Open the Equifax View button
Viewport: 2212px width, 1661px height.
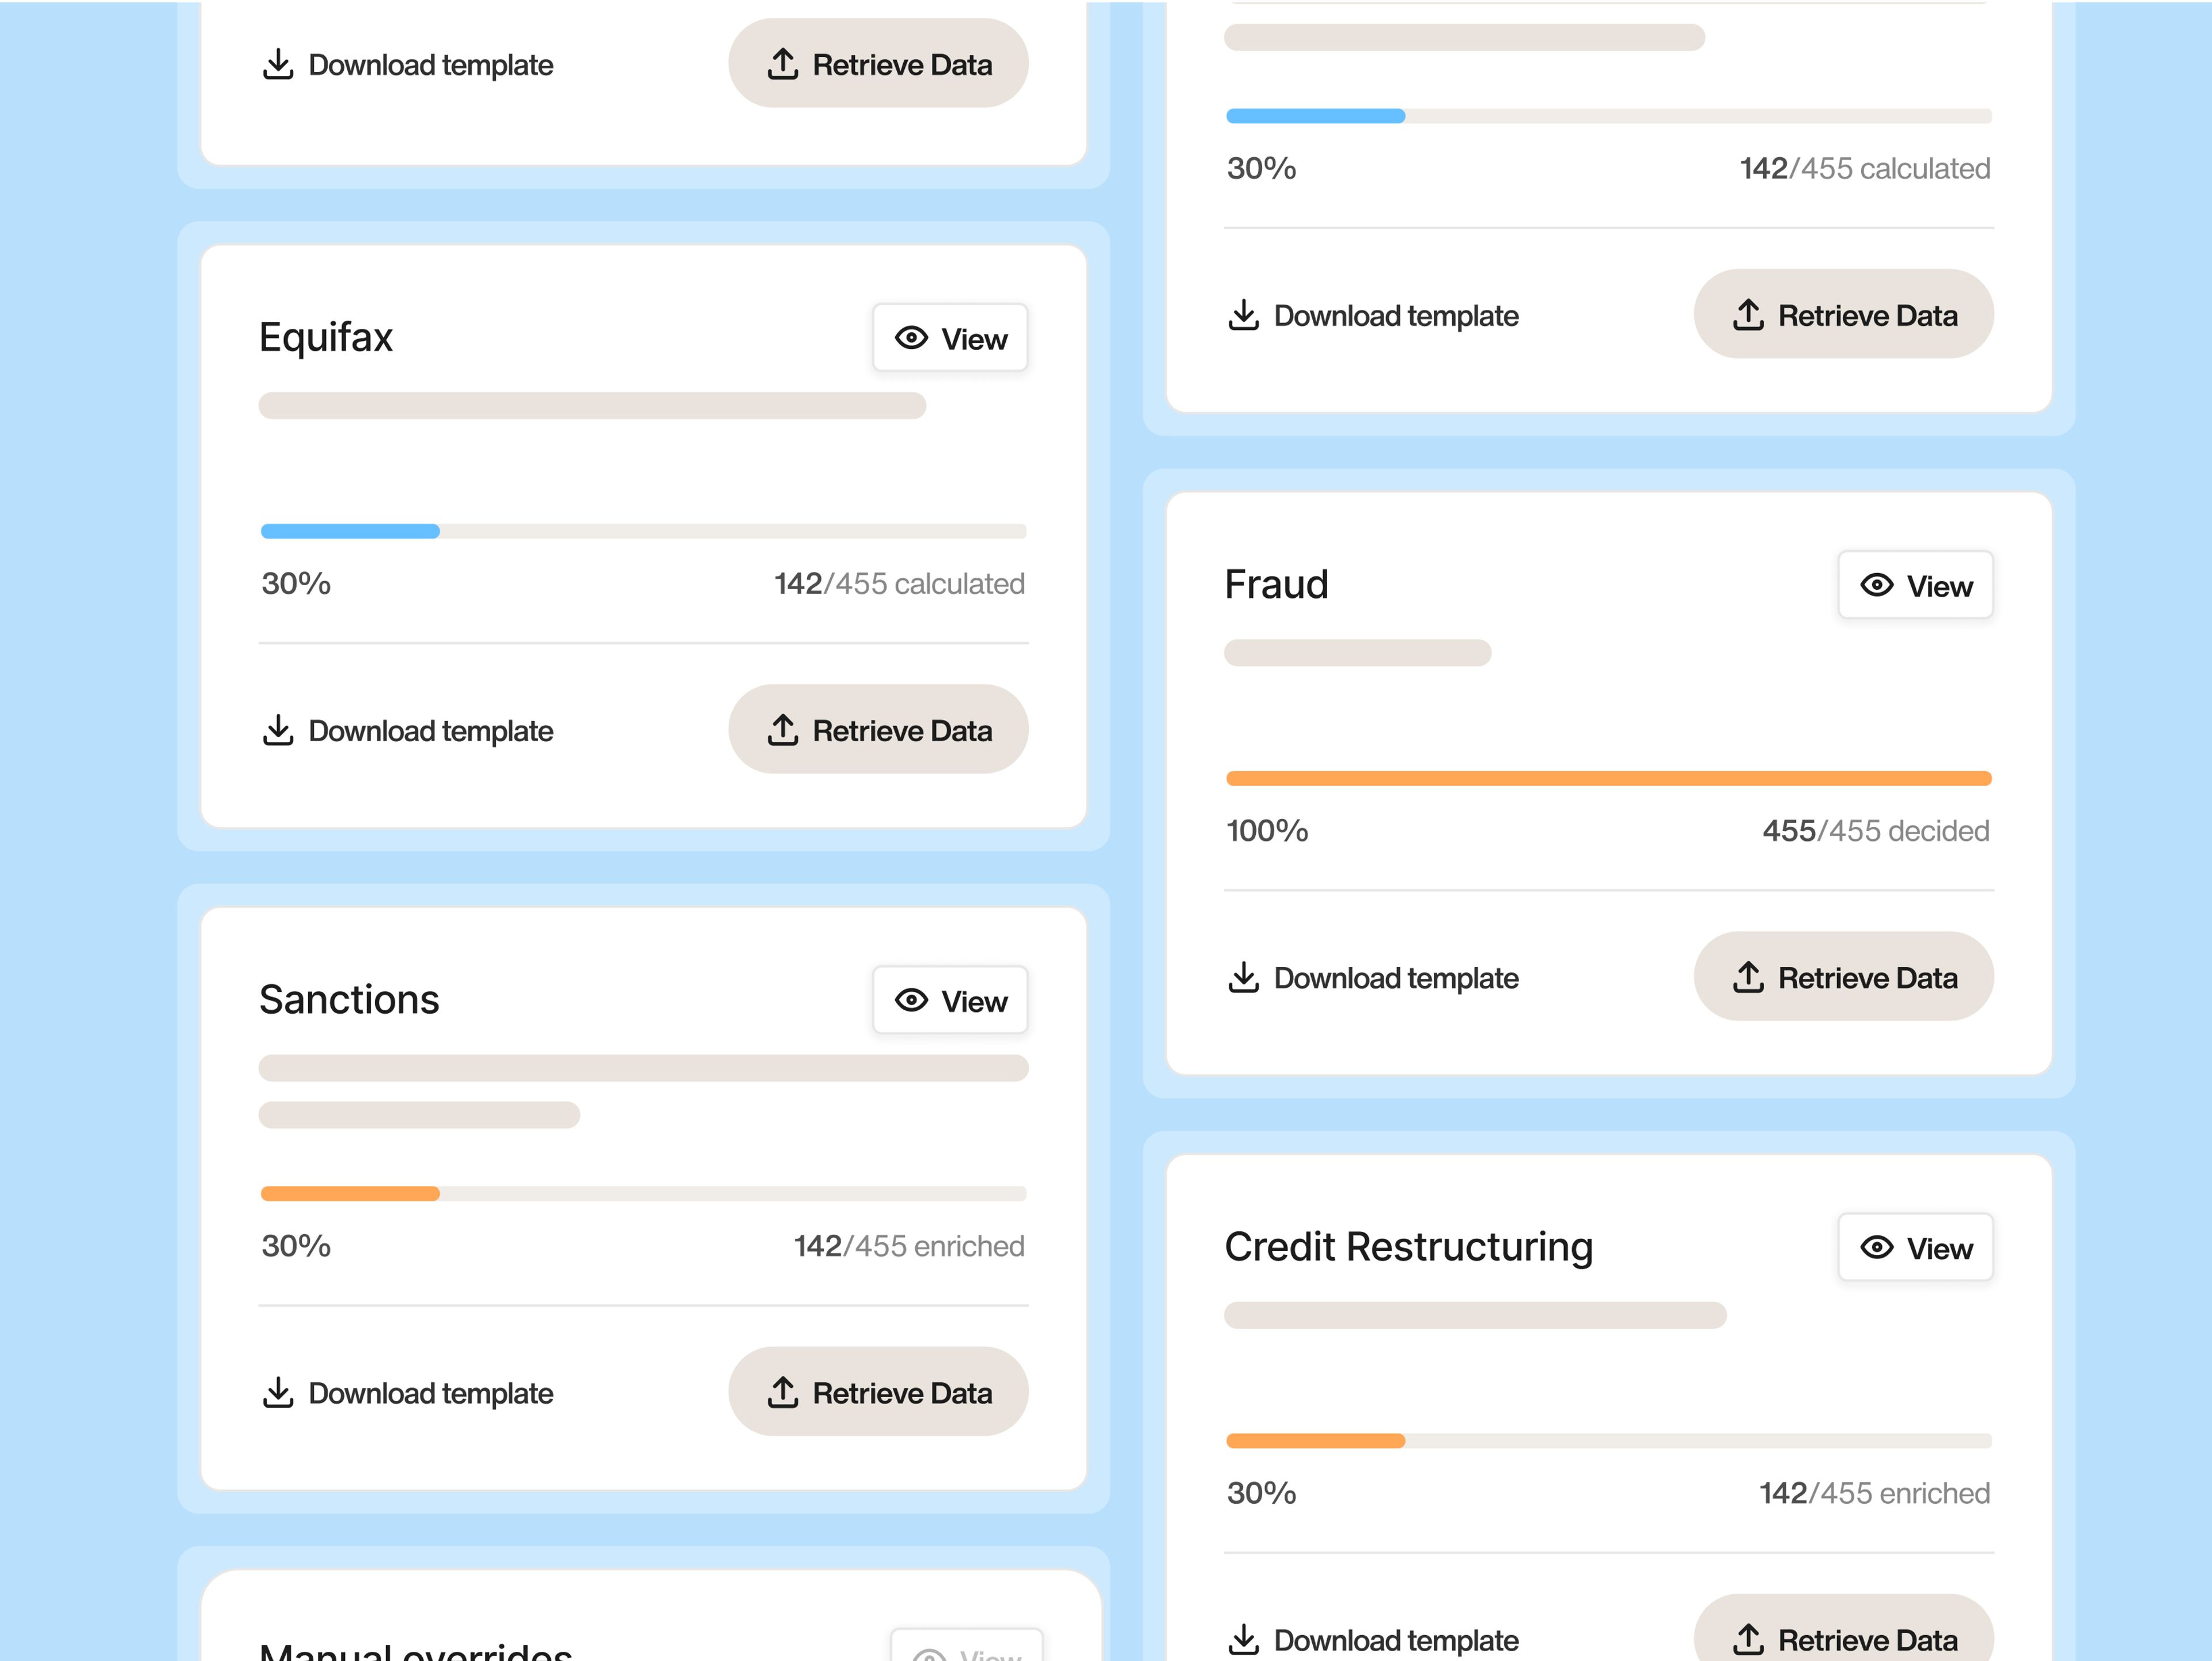coord(950,338)
